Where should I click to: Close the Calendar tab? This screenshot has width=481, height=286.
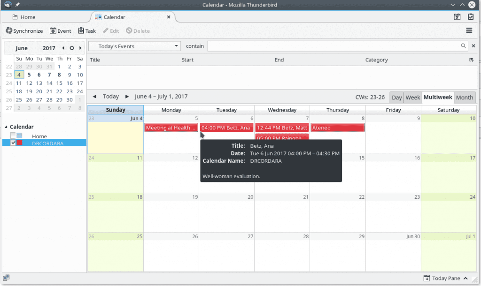[169, 17]
